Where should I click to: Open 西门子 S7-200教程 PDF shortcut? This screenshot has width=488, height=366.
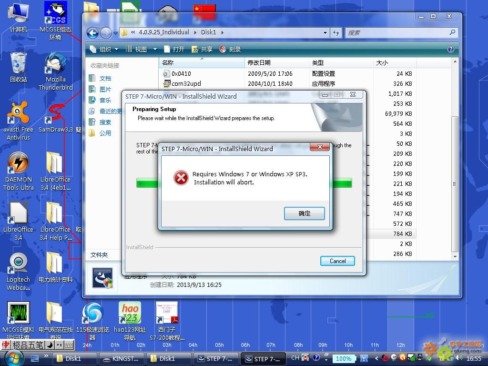coord(167,321)
